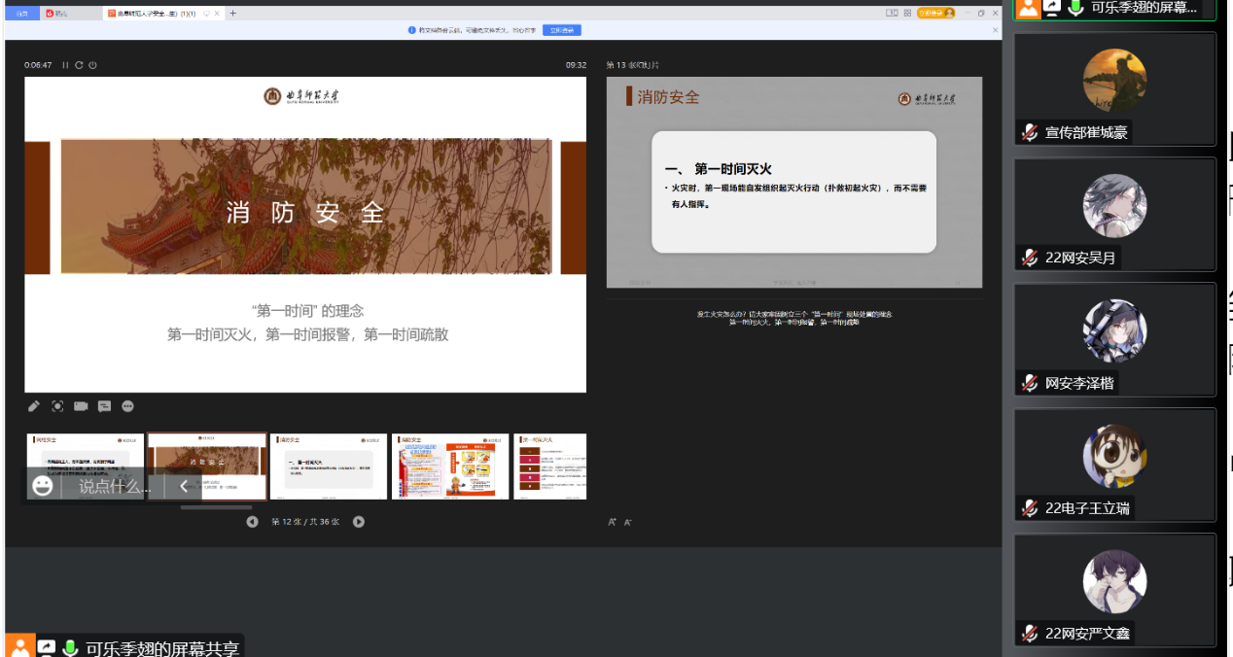The width and height of the screenshot is (1233, 657).
Task: Click the orange login button at top right
Action: 935,14
